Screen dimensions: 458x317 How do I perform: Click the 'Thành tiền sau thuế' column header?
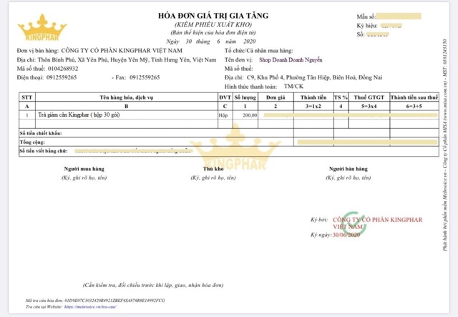tap(414, 97)
